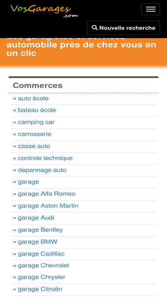This screenshot has width=167, height=298.
Task: Open the carrosserie category
Action: pyautogui.click(x=34, y=134)
